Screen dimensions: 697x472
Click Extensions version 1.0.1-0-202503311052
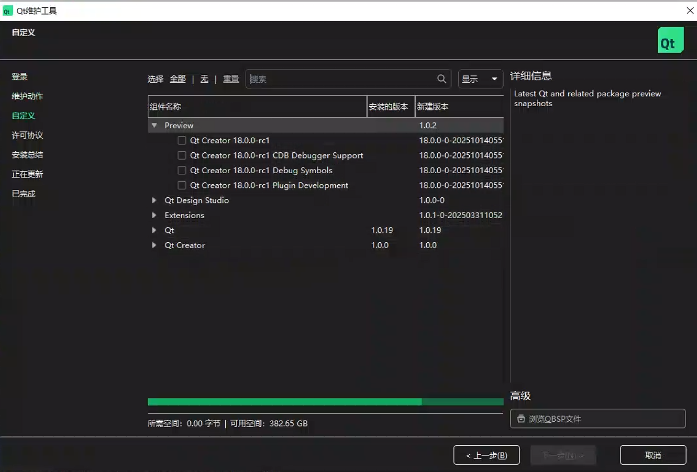tap(461, 215)
